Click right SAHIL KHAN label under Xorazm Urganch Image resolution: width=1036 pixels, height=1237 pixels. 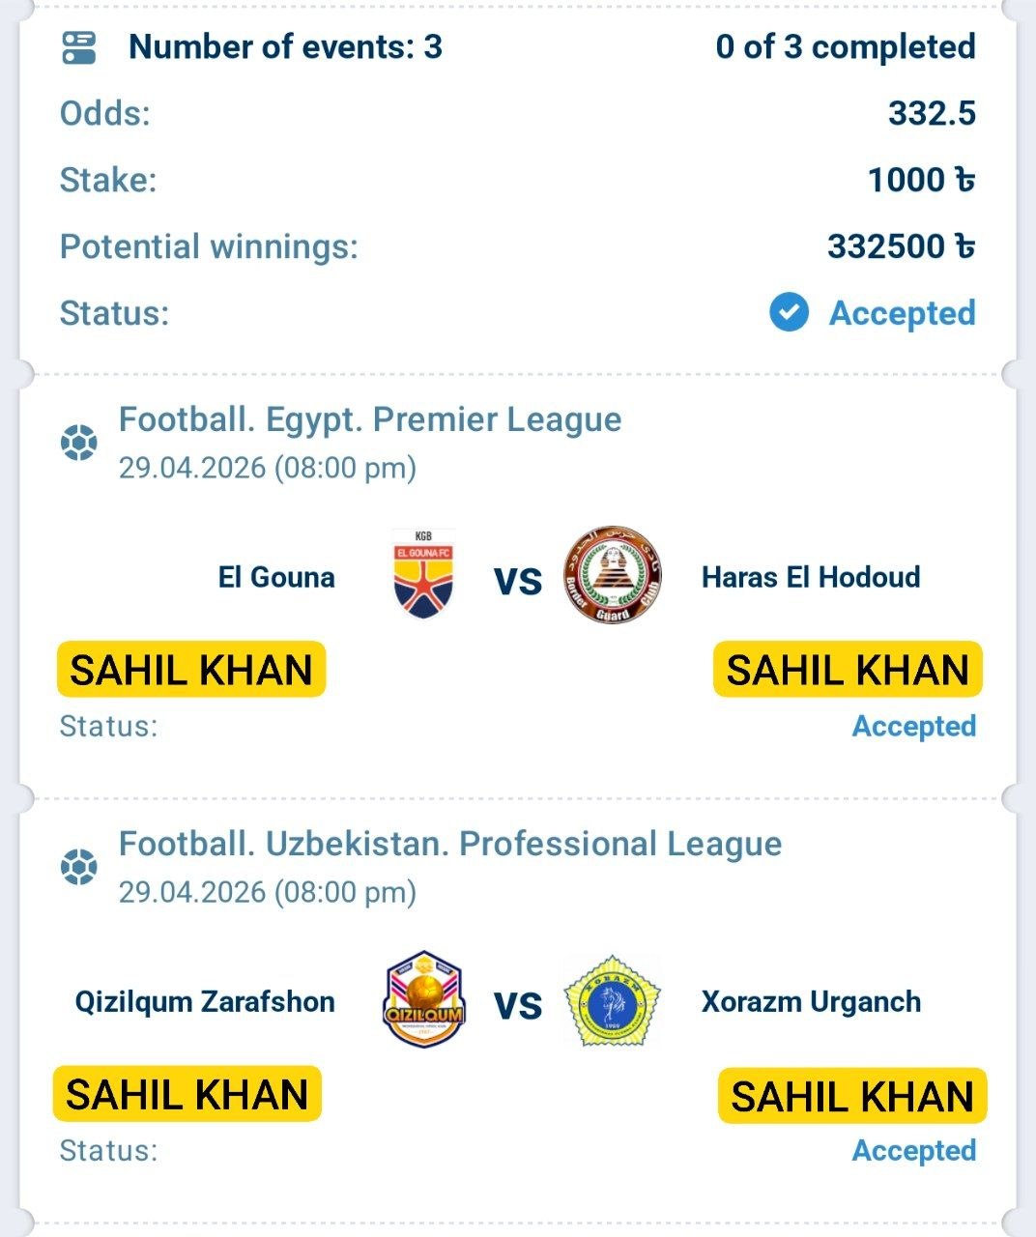tap(851, 1096)
